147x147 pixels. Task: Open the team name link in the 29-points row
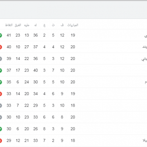(x=145, y=141)
